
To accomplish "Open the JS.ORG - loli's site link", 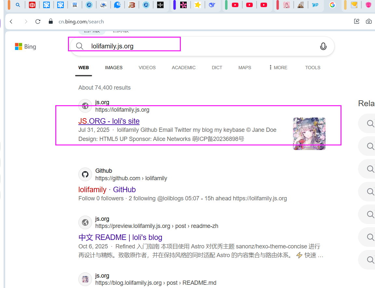I will pyautogui.click(x=109, y=121).
